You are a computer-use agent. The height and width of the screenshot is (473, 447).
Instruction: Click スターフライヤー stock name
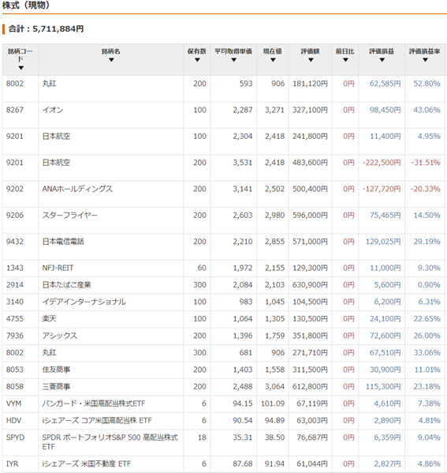point(70,215)
